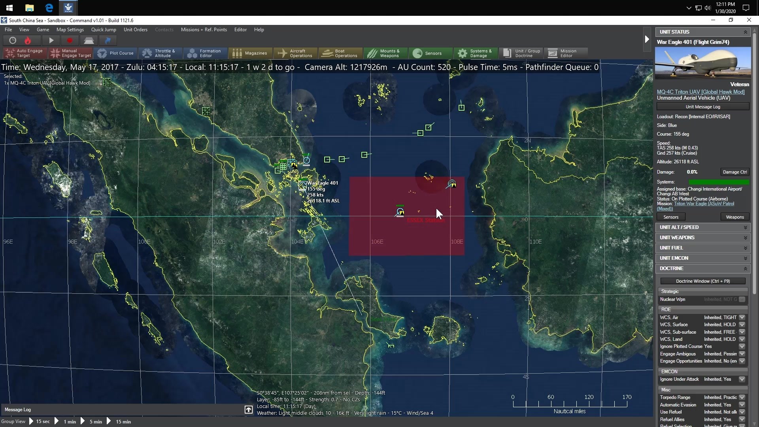Open Torpedo Range dropdown
The height and width of the screenshot is (427, 759).
742,397
